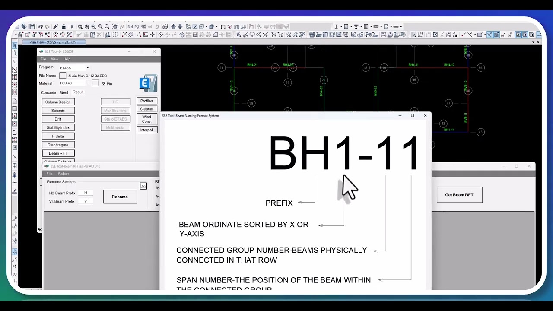
Task: Click the Seismic button
Action: (58, 111)
